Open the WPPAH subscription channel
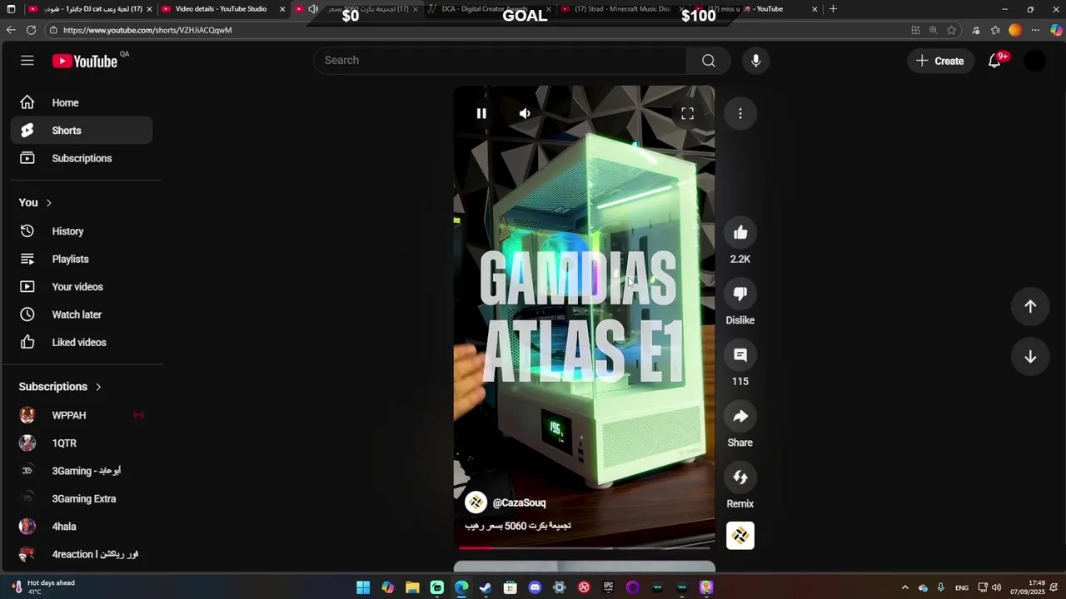 point(82,415)
